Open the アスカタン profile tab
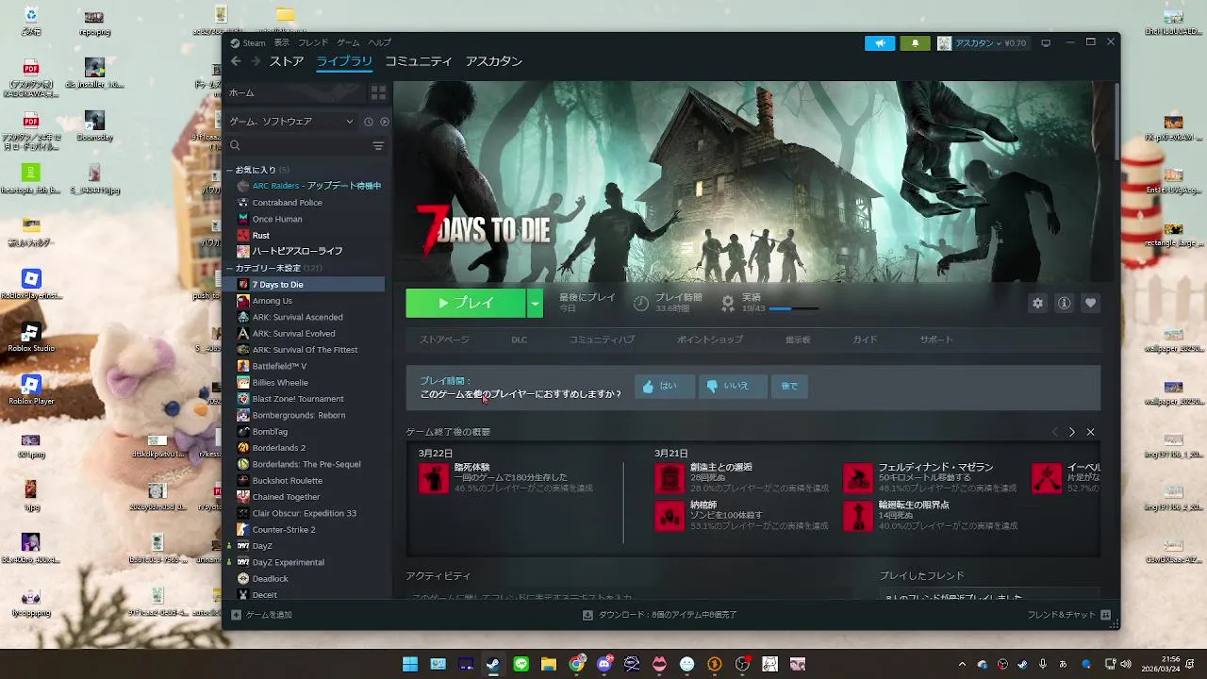 pyautogui.click(x=493, y=61)
